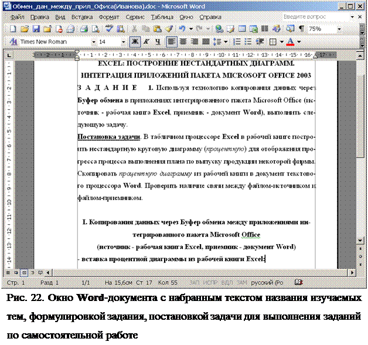368x345 pixels.
Task: Show the Drawing toolbar
Action: 277,29
